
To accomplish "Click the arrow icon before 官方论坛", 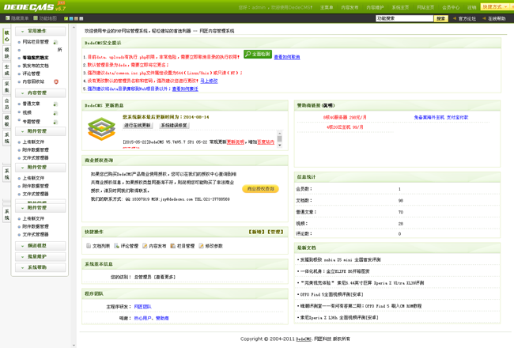I will click(x=455, y=18).
